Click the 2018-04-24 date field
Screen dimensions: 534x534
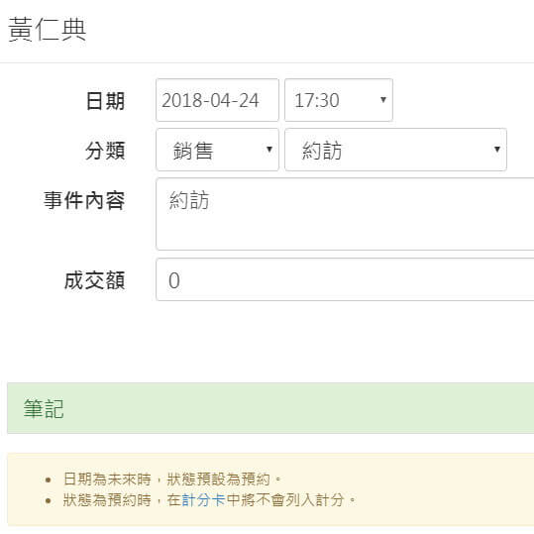pos(217,100)
